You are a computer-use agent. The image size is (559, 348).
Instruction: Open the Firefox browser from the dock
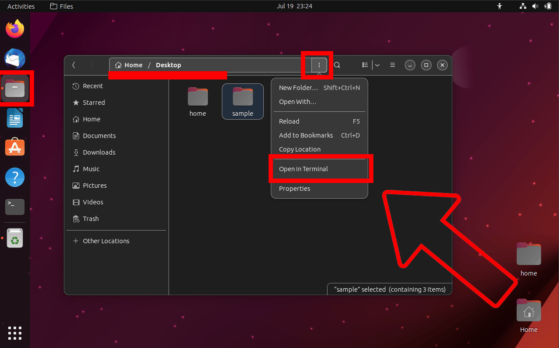click(14, 28)
